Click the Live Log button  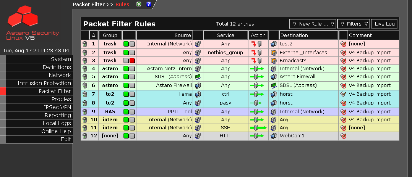click(384, 24)
